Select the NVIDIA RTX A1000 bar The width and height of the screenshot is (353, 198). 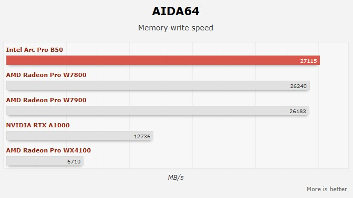click(x=80, y=136)
